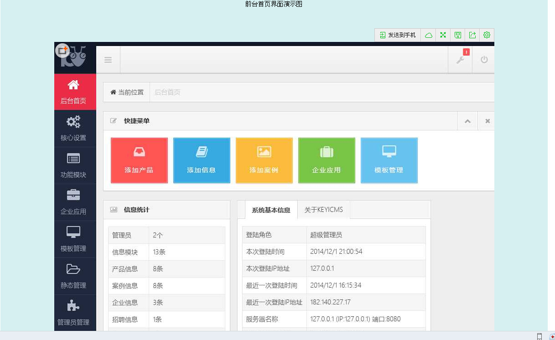Open 核心设置 in the sidebar

75,129
